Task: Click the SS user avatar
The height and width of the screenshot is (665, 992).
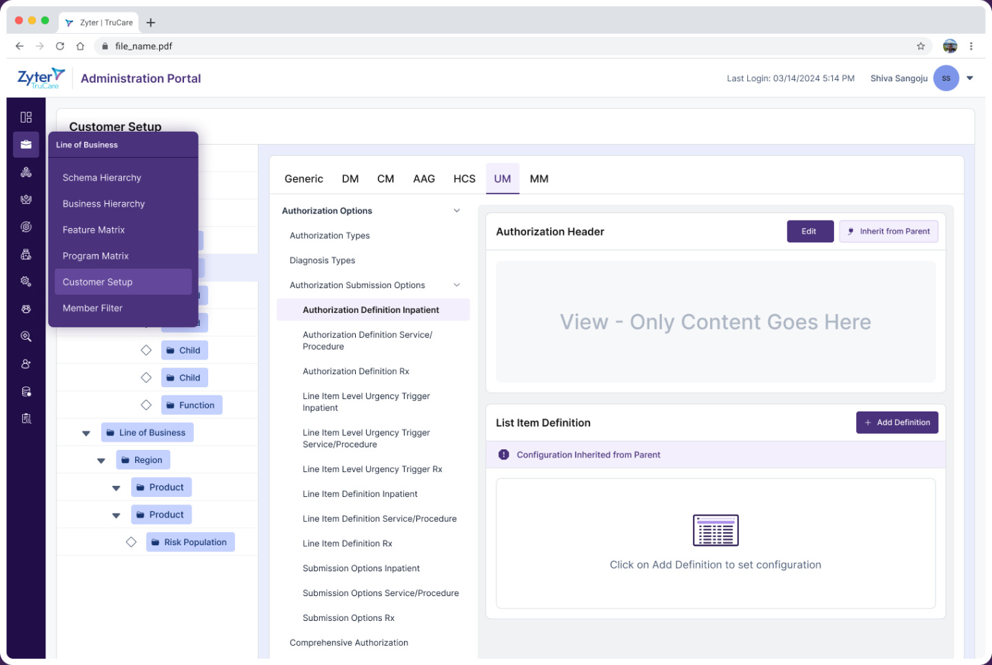Action: click(946, 78)
